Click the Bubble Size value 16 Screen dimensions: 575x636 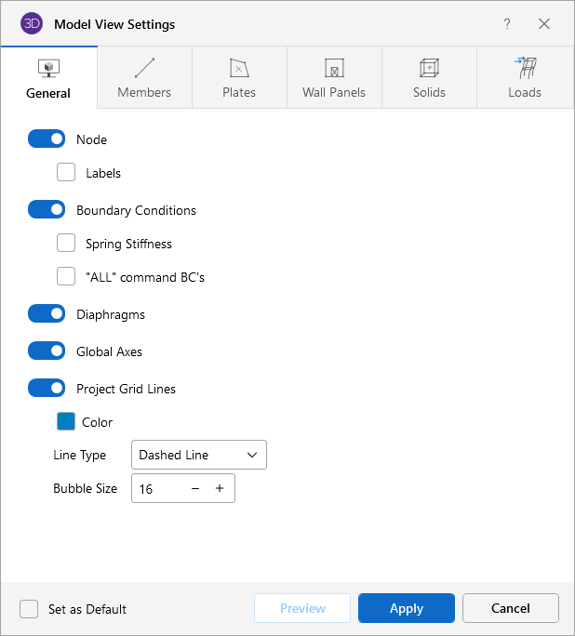click(x=146, y=489)
